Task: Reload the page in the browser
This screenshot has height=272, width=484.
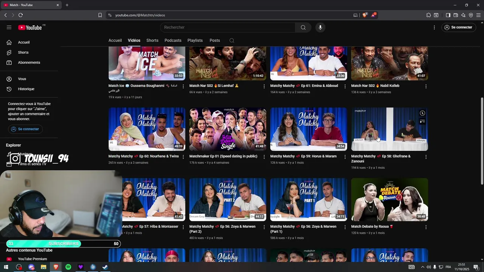Action: click(x=20, y=15)
